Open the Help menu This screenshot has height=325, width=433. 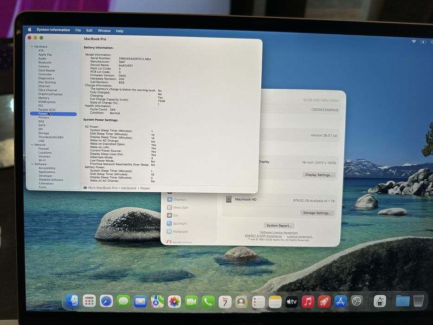[120, 31]
